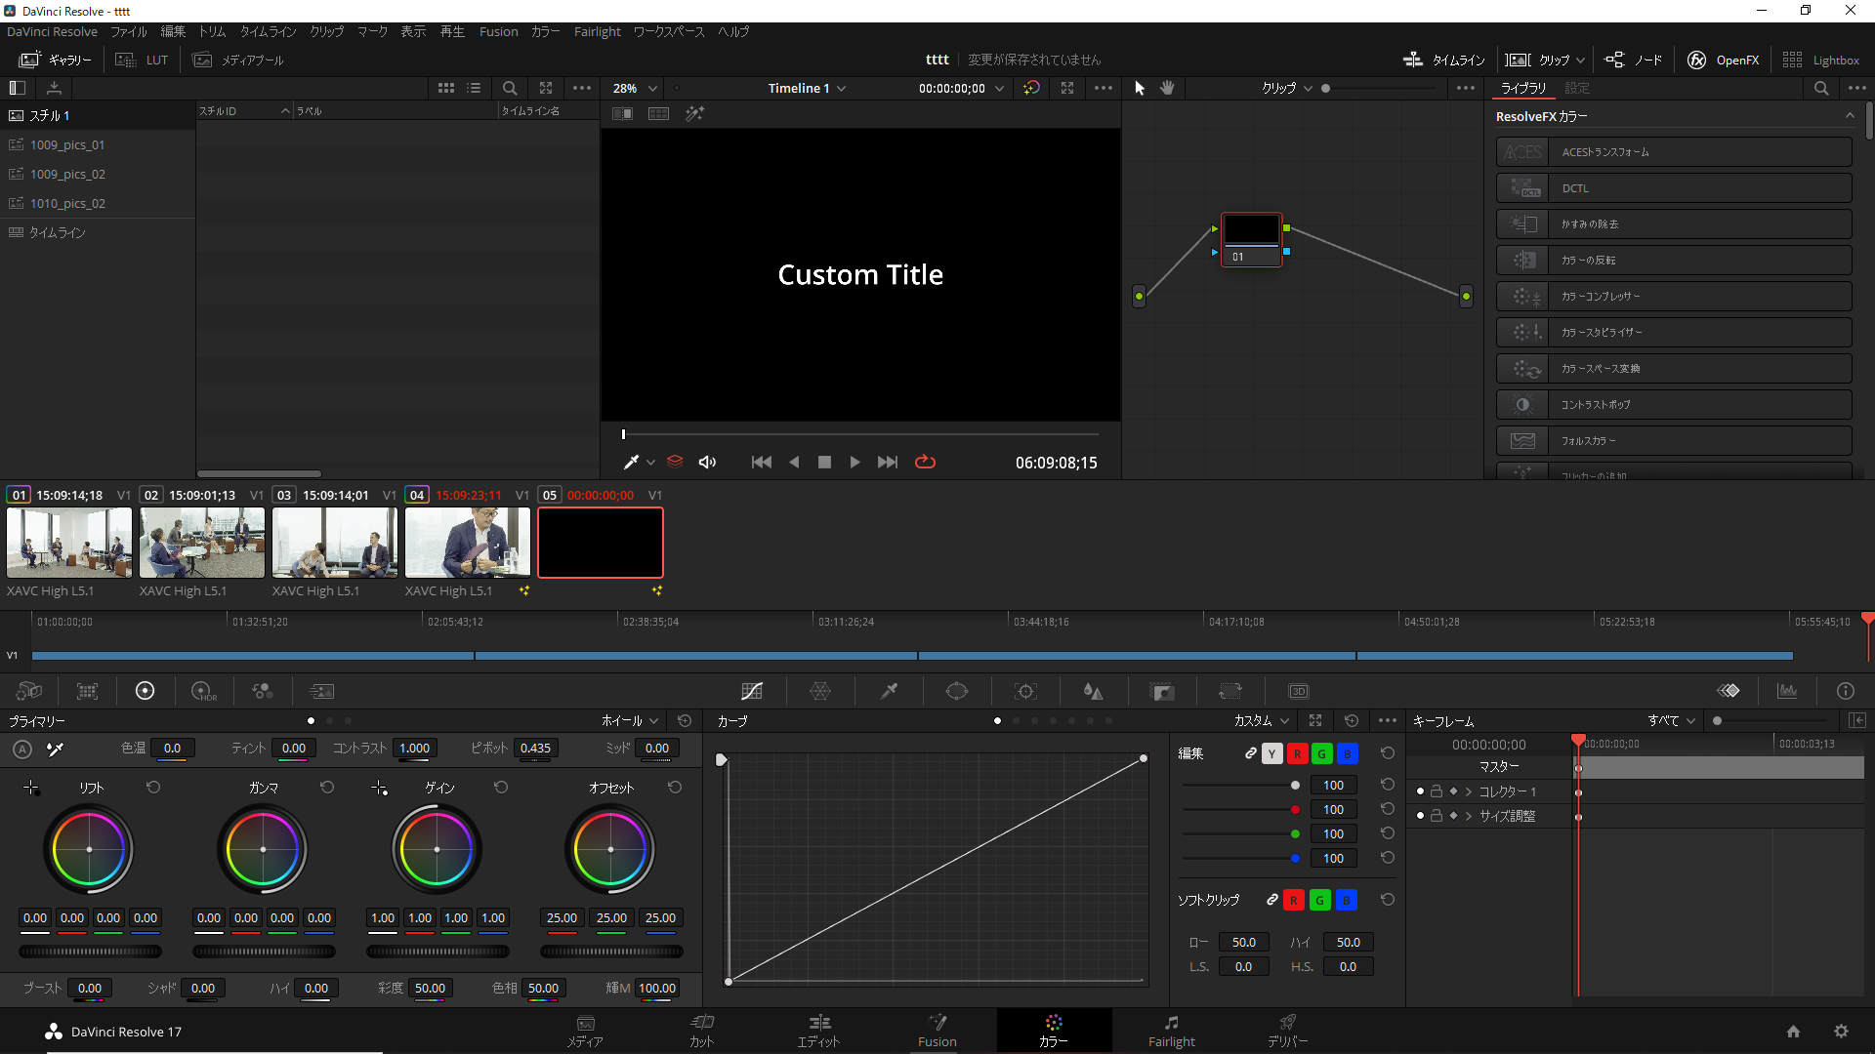
Task: Adjust the Lift color wheel
Action: pos(89,849)
